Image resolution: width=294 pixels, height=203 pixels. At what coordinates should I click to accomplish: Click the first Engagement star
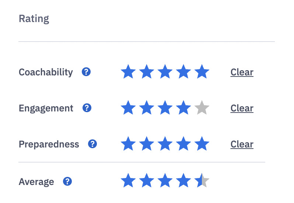(x=128, y=108)
